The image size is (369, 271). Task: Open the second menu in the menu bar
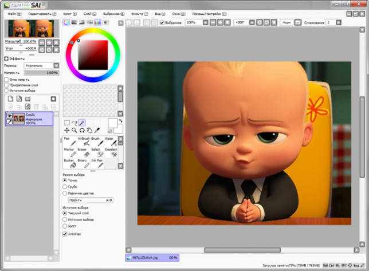(42, 14)
